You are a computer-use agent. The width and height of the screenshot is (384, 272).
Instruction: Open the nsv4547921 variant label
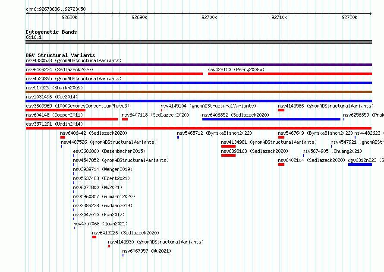pyautogui.click(x=357, y=142)
